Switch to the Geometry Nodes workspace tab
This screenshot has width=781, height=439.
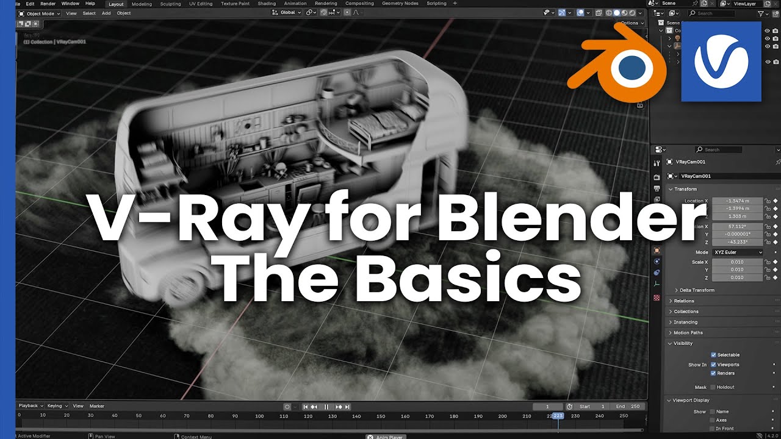pos(400,4)
